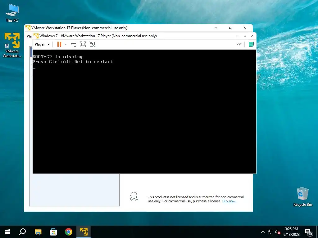Viewport: 318px width, 238px height.
Task: Open taskbar Search
Action: 22,232
